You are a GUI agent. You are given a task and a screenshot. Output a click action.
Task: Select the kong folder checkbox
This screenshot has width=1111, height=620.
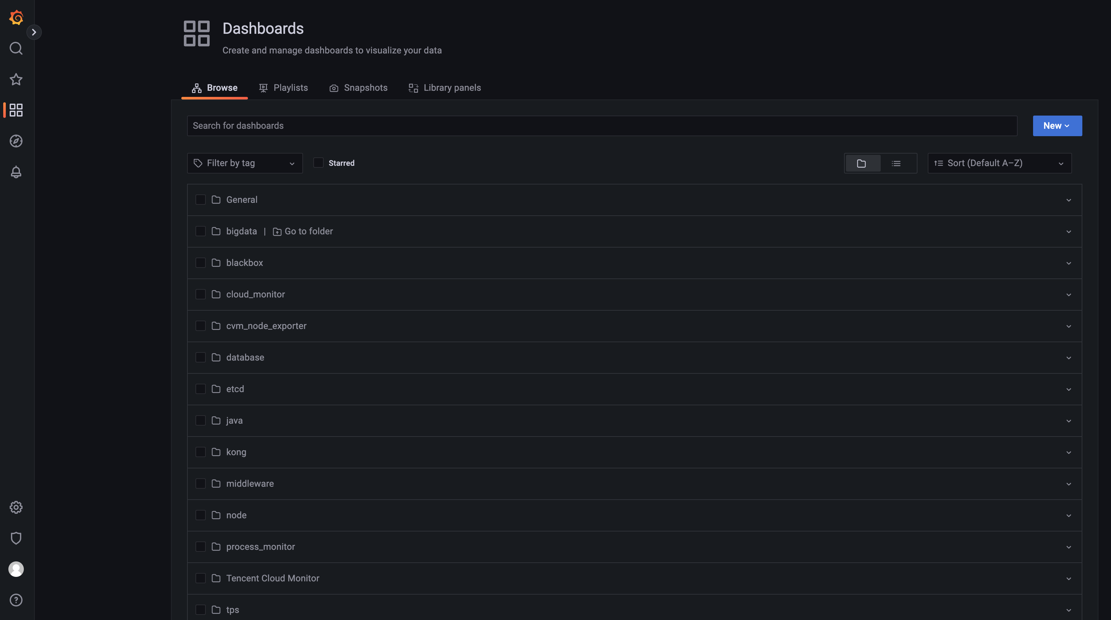click(x=201, y=452)
